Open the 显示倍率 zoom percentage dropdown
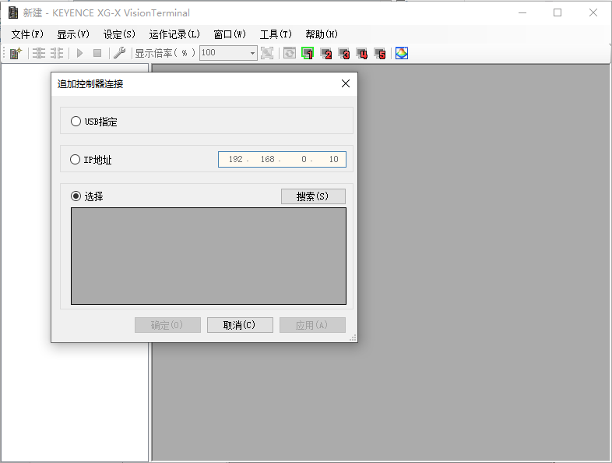Viewport: 612px width, 463px height. (252, 53)
